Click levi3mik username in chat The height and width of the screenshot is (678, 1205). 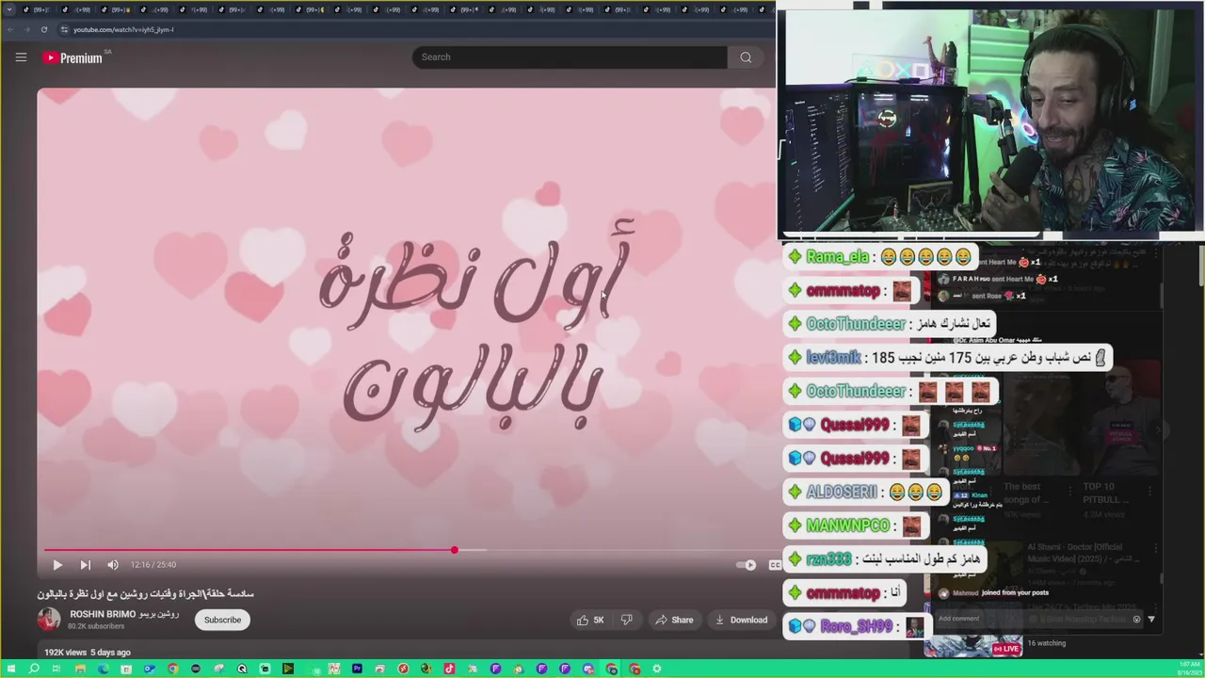pos(833,358)
